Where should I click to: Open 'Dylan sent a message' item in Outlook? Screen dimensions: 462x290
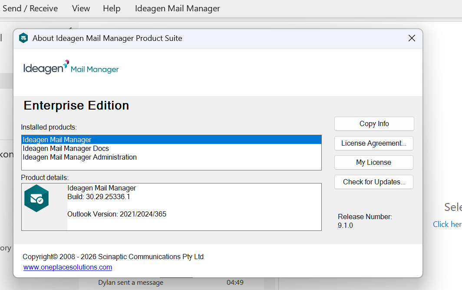click(131, 282)
